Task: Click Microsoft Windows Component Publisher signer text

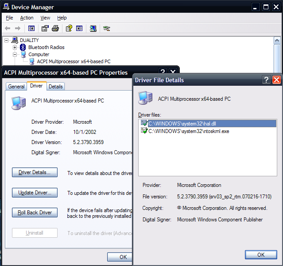Action: tap(220, 220)
